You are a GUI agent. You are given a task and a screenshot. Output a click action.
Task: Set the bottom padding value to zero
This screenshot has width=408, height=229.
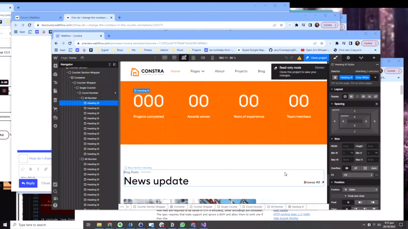tap(355, 125)
